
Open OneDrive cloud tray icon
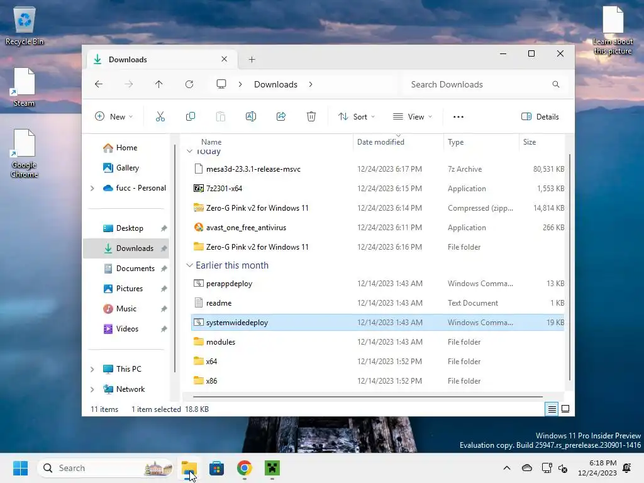click(x=527, y=468)
